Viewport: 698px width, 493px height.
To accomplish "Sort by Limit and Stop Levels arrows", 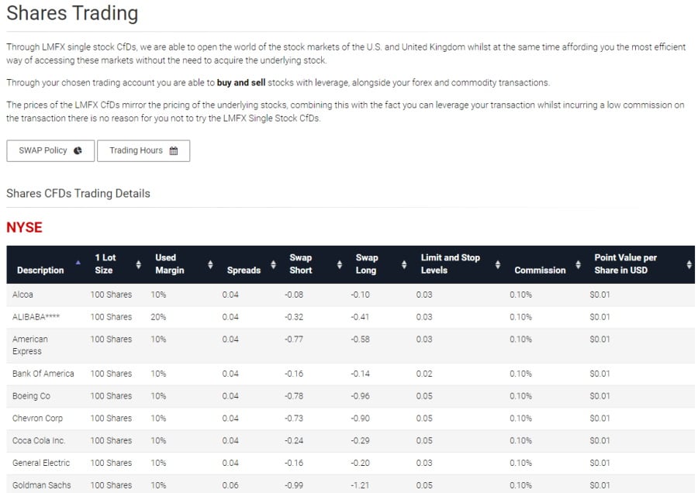I will point(498,264).
